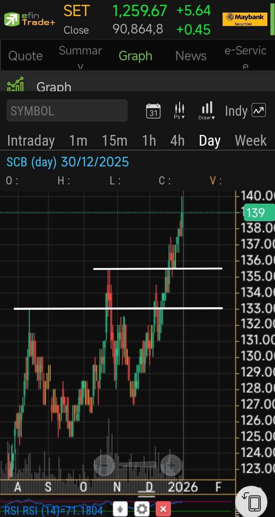This screenshot has width=275, height=517.
Task: Open the e-Service tab
Action: coord(246,56)
